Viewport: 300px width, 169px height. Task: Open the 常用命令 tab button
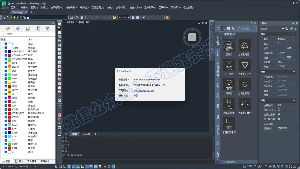coord(45,161)
